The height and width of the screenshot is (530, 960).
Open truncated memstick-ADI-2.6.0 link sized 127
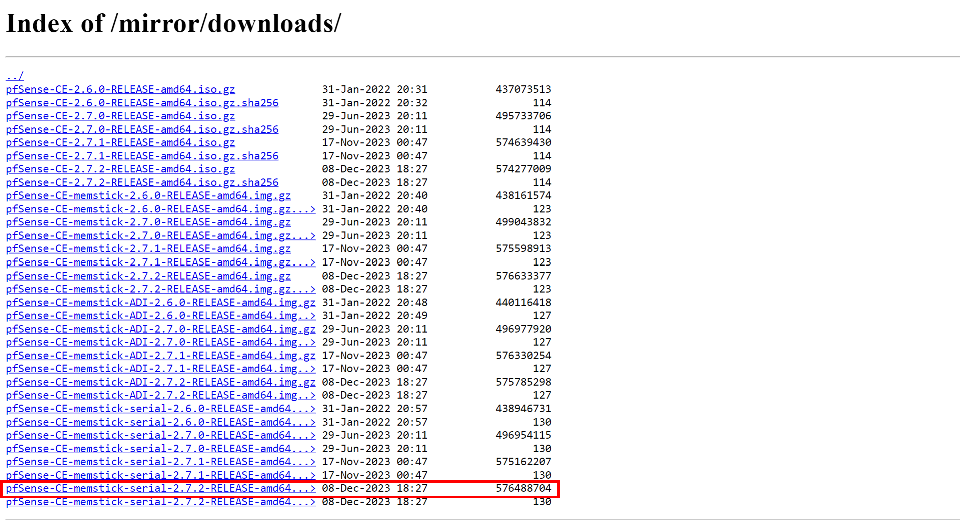[x=161, y=315]
